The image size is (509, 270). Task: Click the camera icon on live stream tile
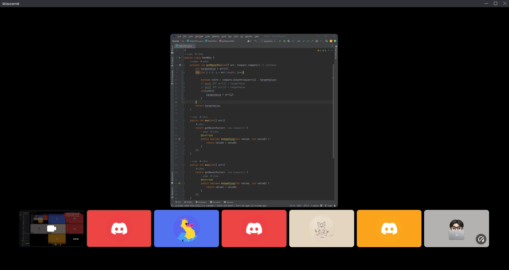[x=51, y=229]
